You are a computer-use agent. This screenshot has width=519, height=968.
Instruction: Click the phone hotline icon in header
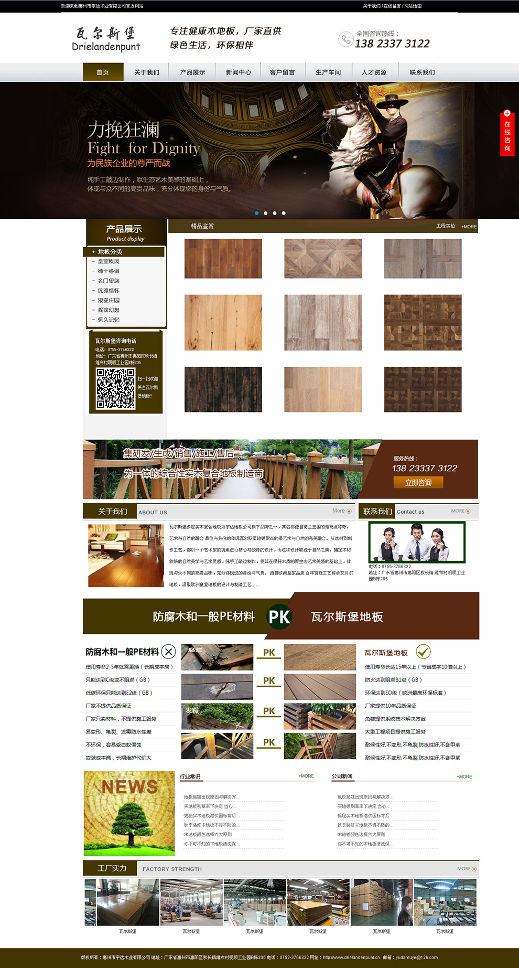point(345,39)
